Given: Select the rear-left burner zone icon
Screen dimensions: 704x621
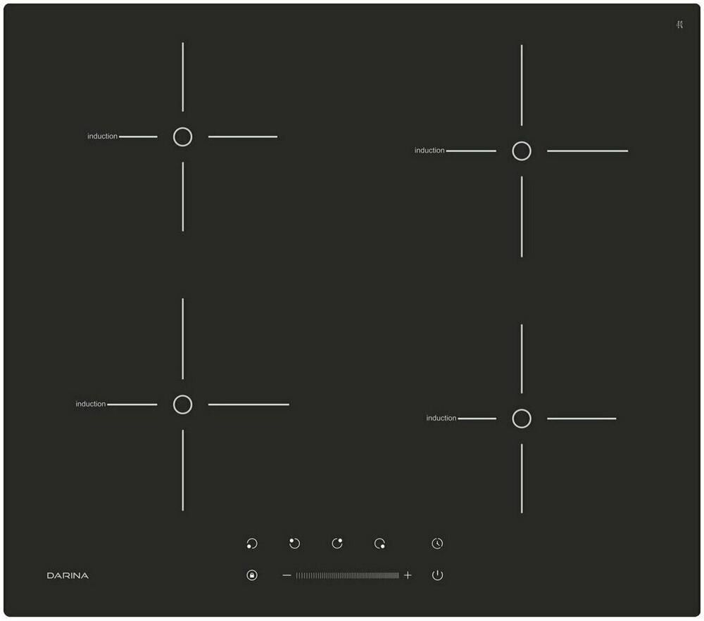Looking at the screenshot, I should (x=294, y=543).
